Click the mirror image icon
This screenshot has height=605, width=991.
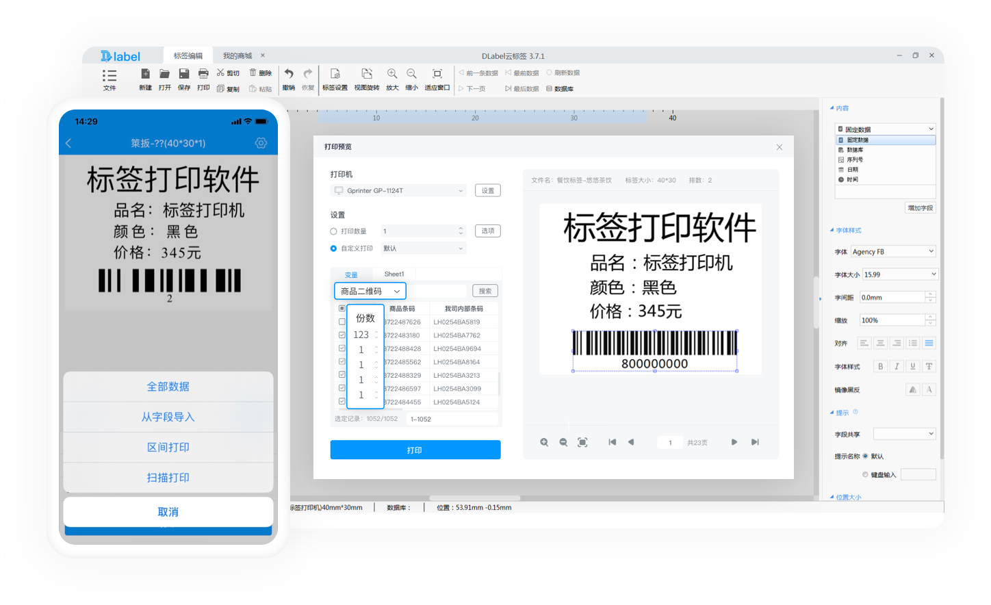[912, 389]
